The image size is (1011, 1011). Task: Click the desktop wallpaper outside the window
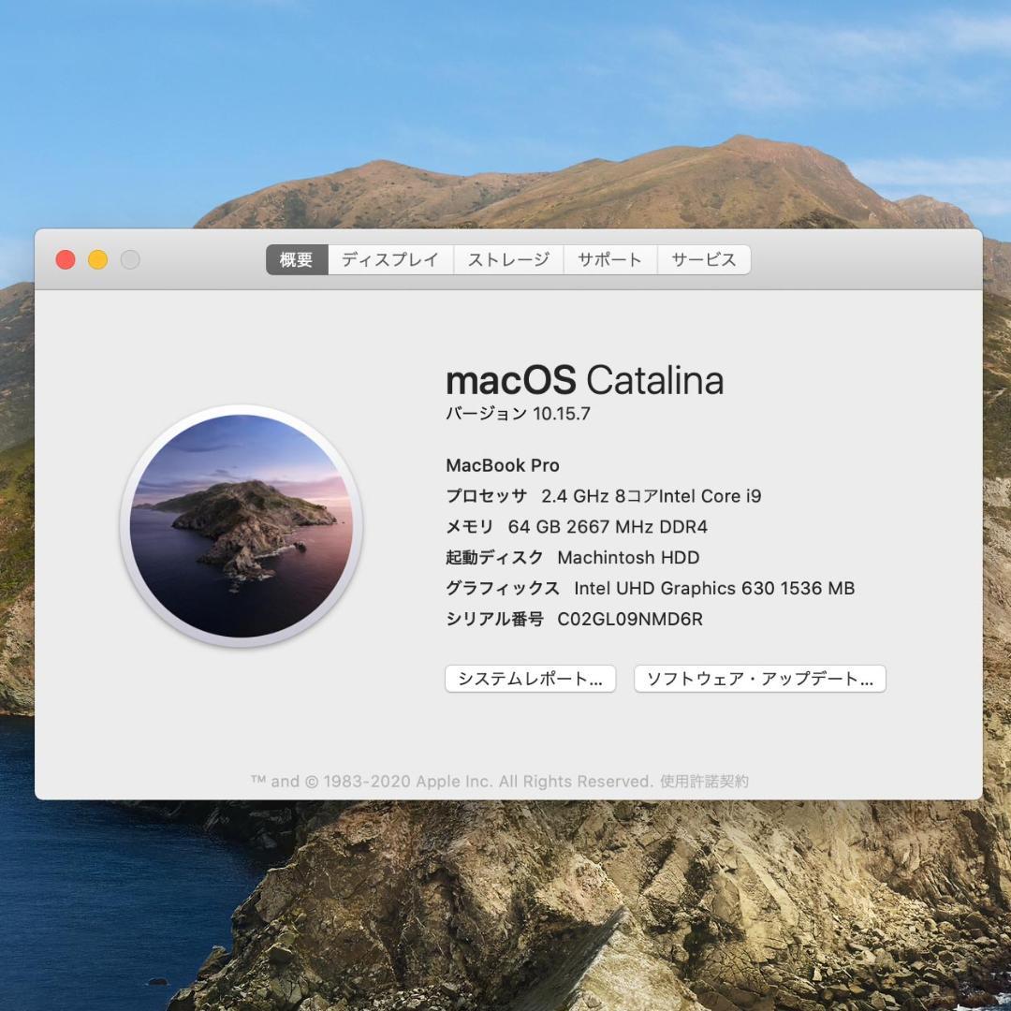(x=505, y=112)
